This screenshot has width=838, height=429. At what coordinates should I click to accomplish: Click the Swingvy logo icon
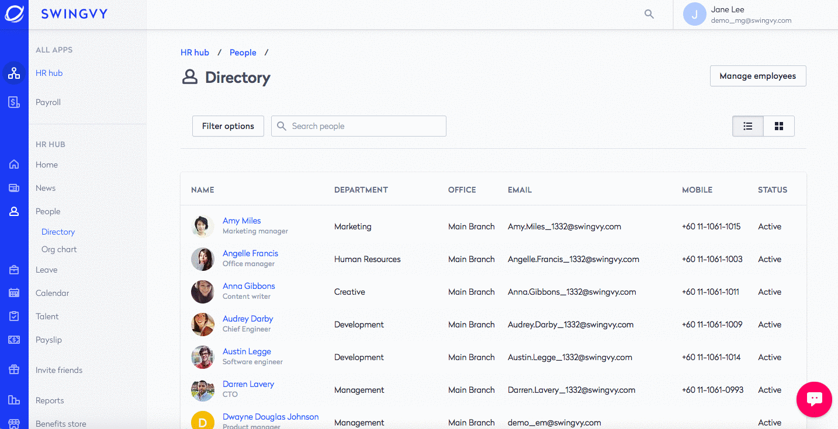click(x=14, y=14)
